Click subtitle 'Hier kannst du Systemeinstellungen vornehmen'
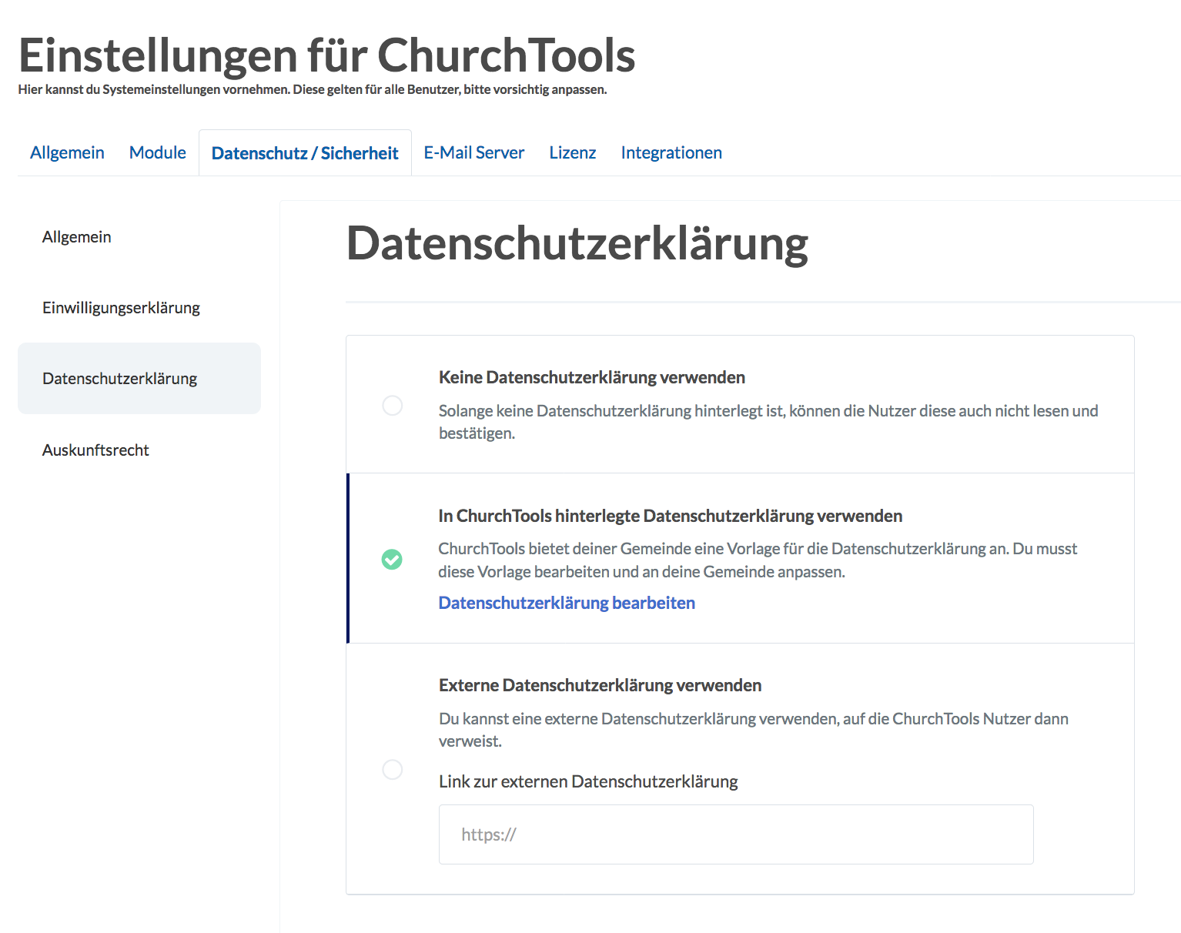The height and width of the screenshot is (933, 1181). 313,89
